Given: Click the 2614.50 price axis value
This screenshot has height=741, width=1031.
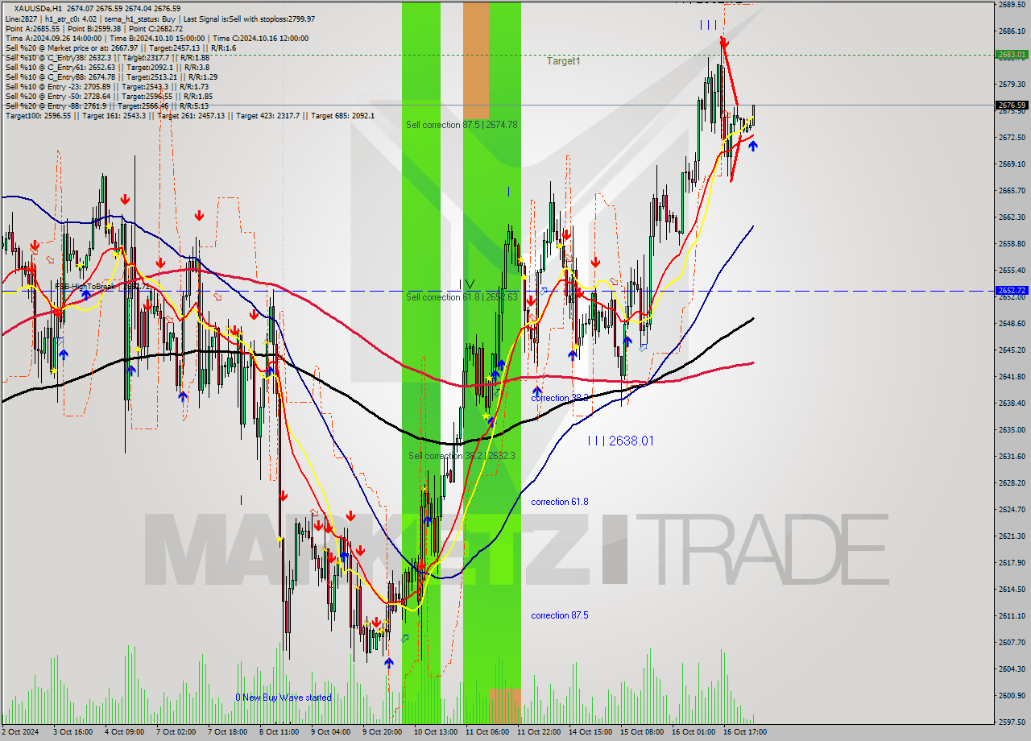Looking at the screenshot, I should pyautogui.click(x=1012, y=589).
